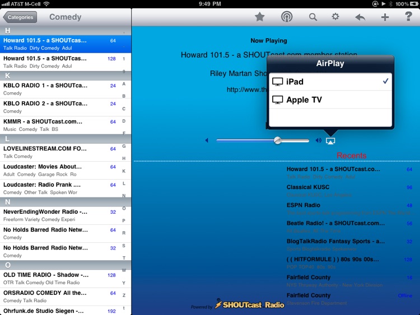The width and height of the screenshot is (420, 315).
Task: Select KBLO RADIO 2 station
Action: 60,107
